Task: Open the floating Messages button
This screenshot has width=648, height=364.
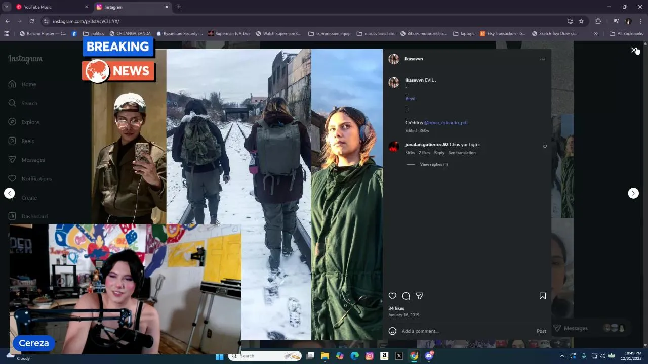Action: [591, 328]
